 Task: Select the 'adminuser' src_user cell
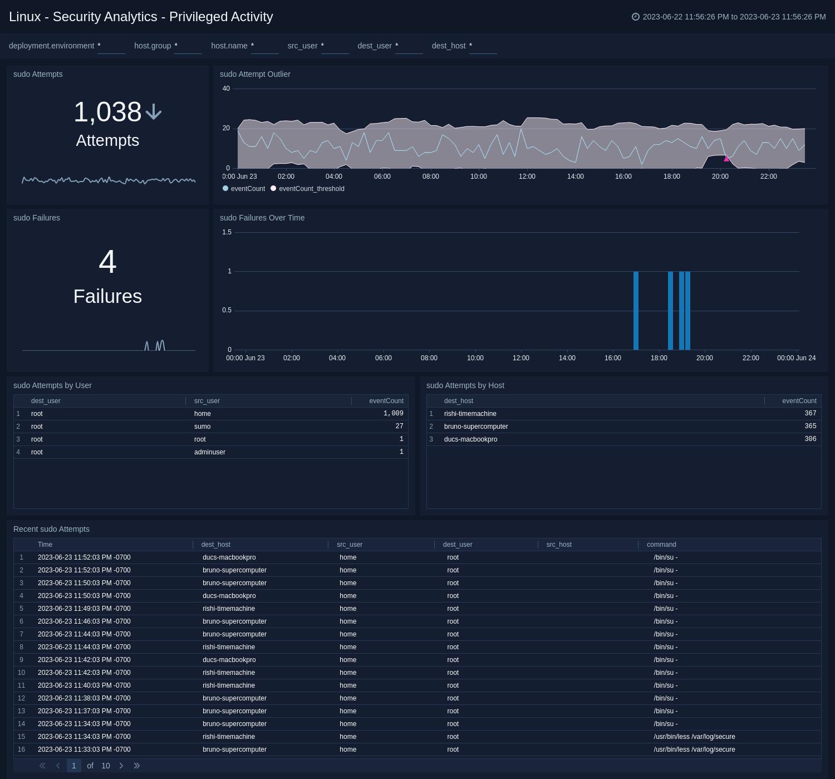(210, 452)
